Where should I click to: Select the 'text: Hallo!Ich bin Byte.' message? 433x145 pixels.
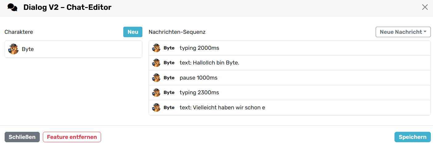point(210,63)
